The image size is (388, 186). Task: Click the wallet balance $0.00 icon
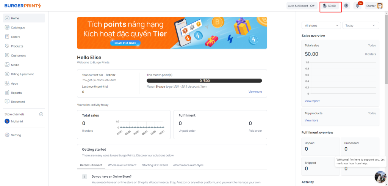point(325,6)
